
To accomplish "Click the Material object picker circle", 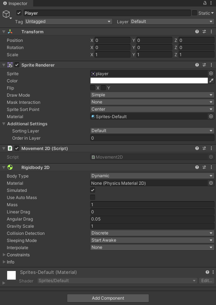I will [211, 116].
